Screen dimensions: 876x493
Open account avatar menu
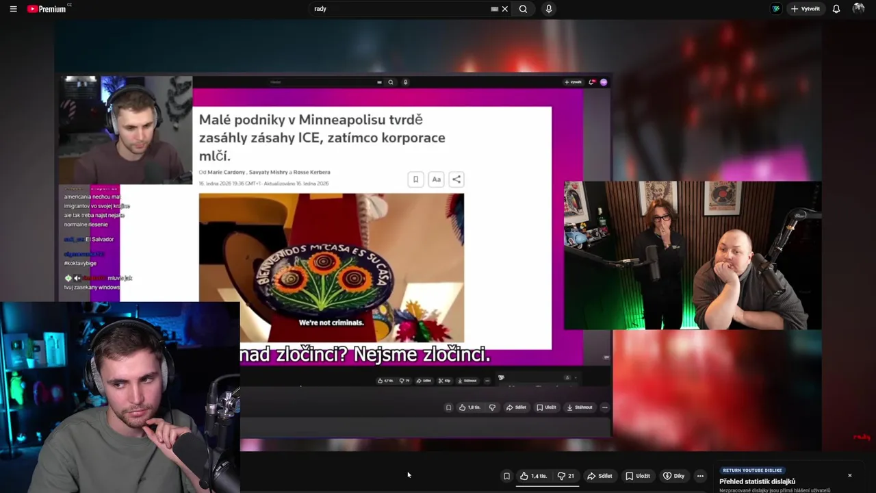click(858, 9)
